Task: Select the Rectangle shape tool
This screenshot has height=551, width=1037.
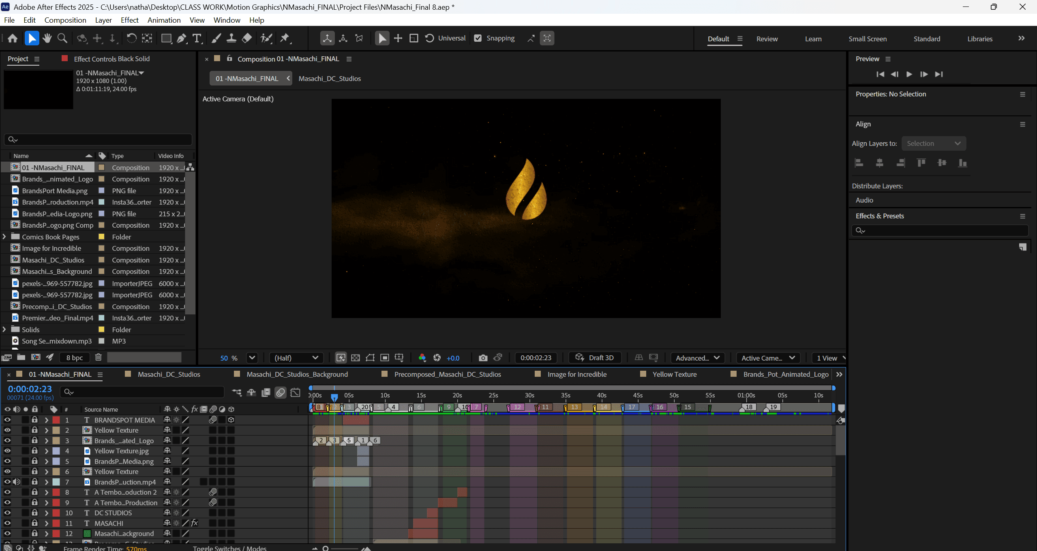Action: pos(166,38)
